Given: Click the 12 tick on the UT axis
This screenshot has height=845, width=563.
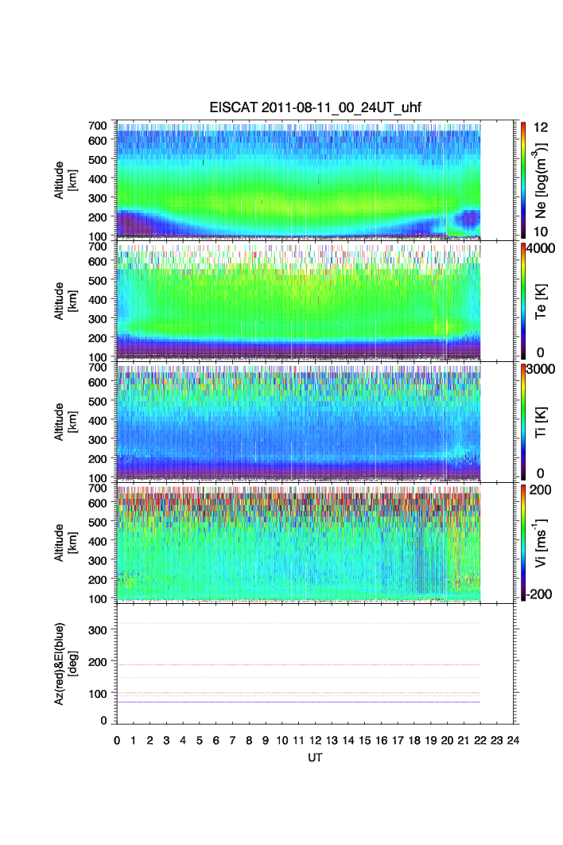Looking at the screenshot, I should point(316,741).
